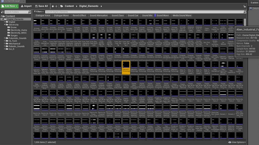Click the Add New button
This screenshot has height=145, width=259.
9,6
